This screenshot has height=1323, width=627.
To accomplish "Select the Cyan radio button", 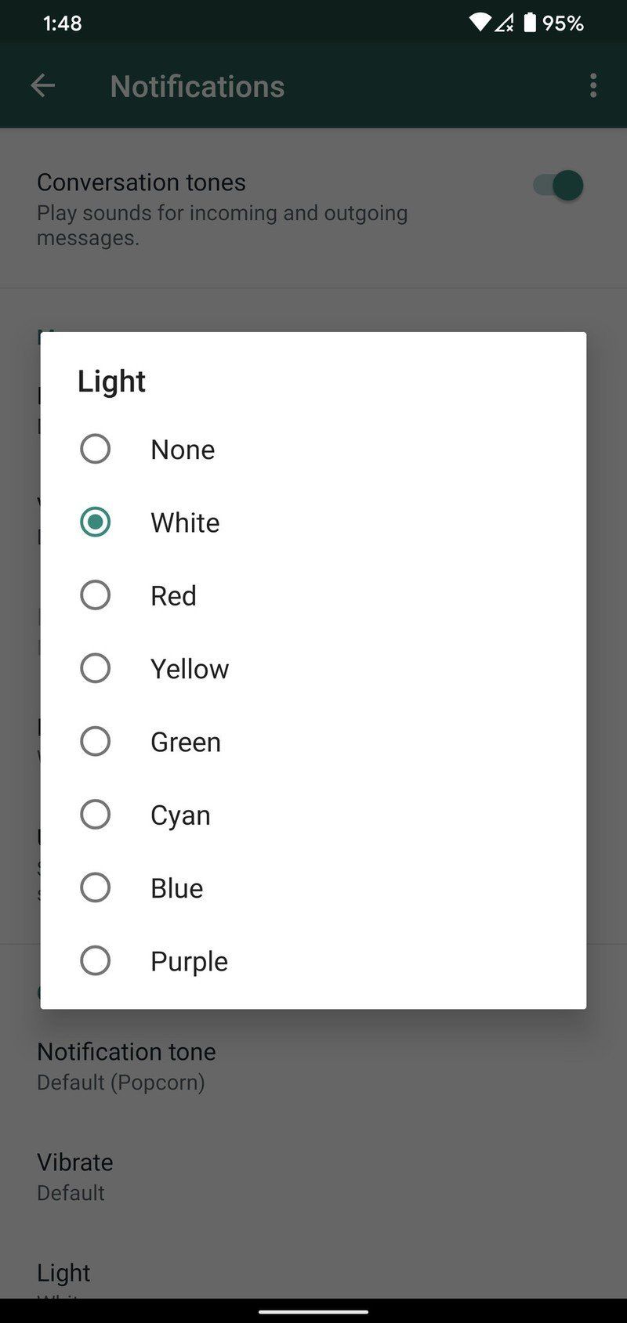I will point(96,815).
